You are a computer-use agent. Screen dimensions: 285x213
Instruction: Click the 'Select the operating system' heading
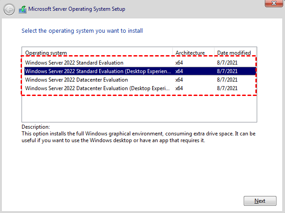[x=82, y=31]
